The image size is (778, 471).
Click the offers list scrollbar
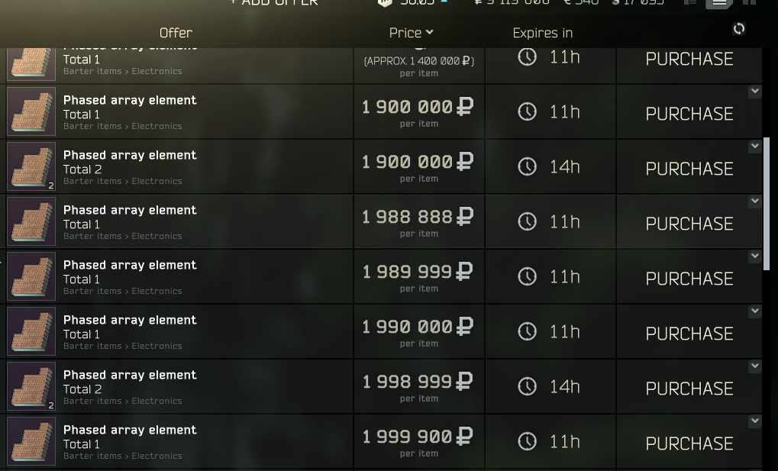point(766,202)
